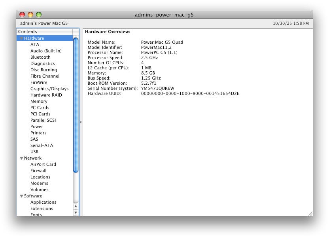Click the sidebar scroll down arrow
Viewport: 329px width, 238px height.
[x=76, y=213]
